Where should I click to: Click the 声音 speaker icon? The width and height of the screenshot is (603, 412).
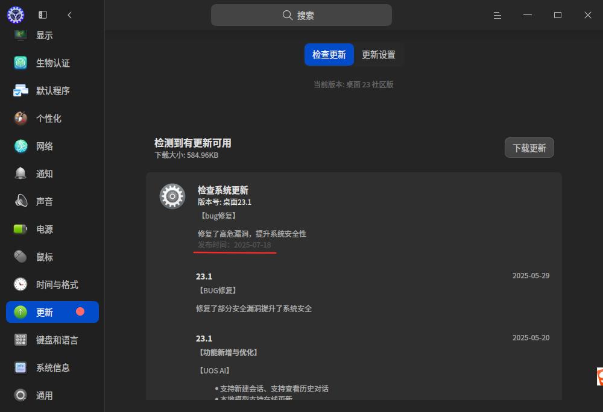21,201
